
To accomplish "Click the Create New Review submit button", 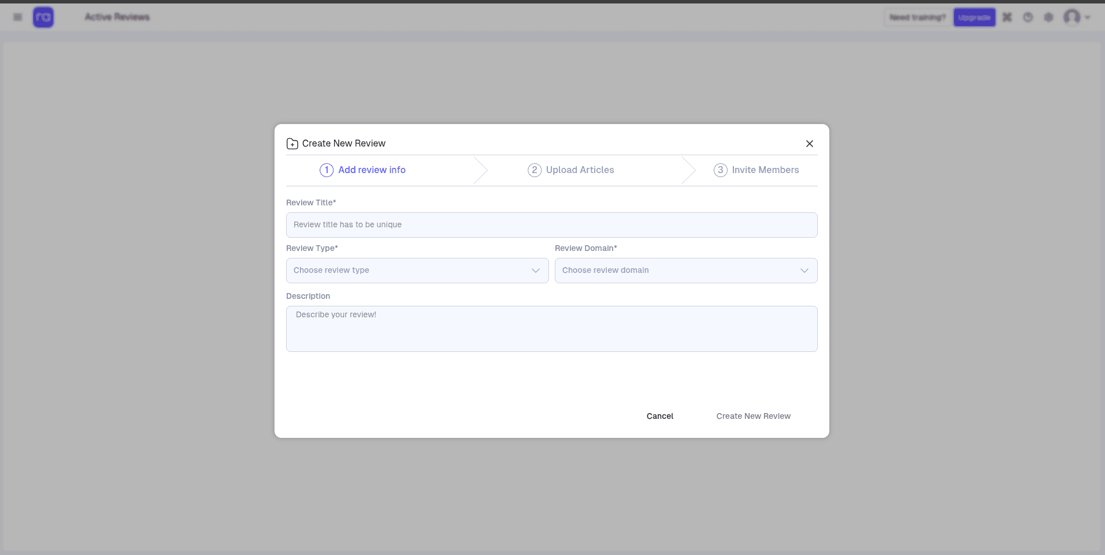I will (x=753, y=416).
